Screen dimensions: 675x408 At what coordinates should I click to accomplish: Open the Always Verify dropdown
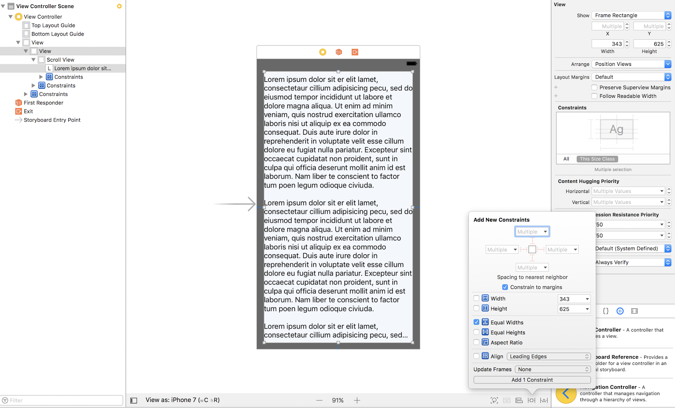click(633, 262)
